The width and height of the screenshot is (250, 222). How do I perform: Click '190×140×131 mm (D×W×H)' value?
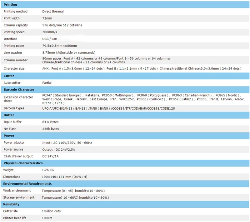pyautogui.click(x=64, y=177)
